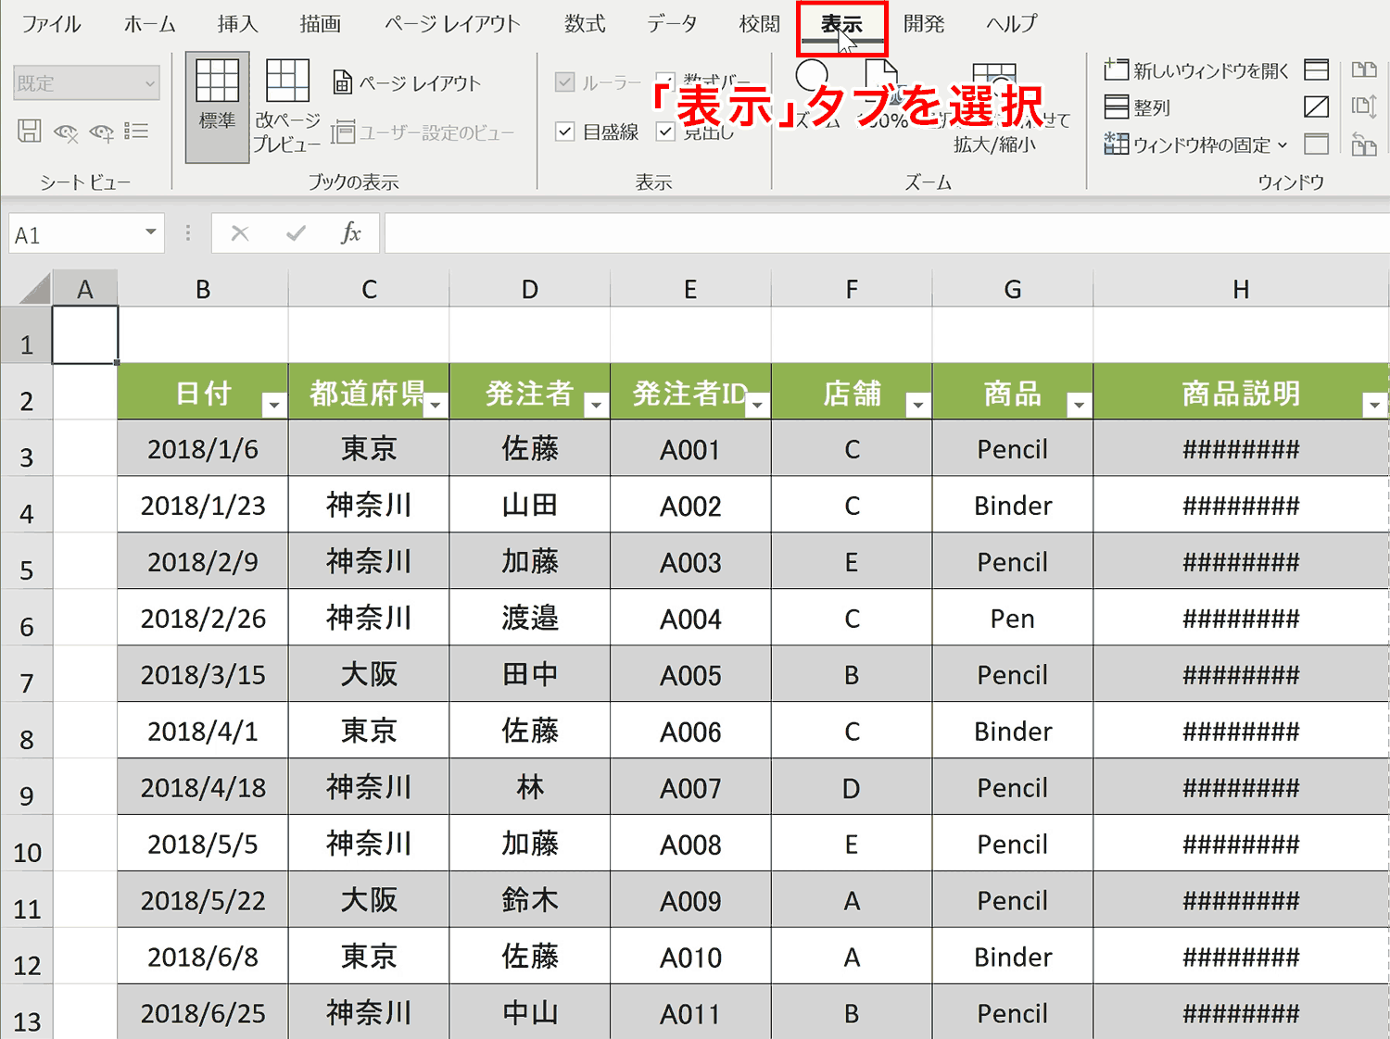
Task: Open the 発注者ID column filter dropdown
Action: pos(757,405)
